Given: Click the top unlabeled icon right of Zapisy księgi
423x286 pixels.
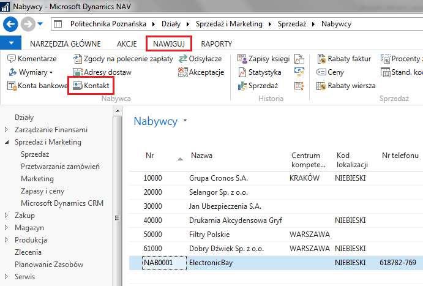Looking at the screenshot, I should pyautogui.click(x=299, y=59).
